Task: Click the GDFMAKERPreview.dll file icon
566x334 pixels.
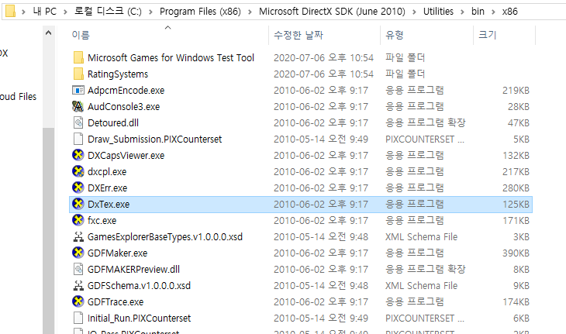Action: click(78, 269)
